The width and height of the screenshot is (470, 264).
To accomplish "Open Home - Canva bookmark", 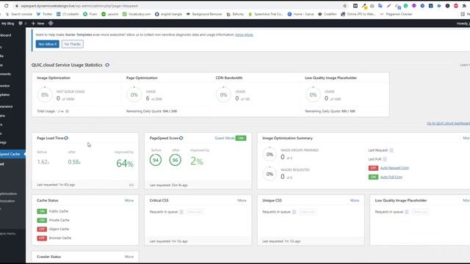I will point(300,14).
